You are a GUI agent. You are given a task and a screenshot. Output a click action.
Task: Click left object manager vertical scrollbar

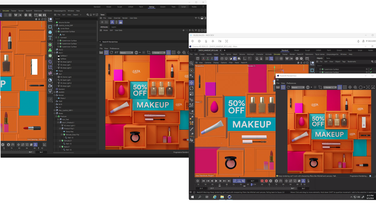click(98, 31)
